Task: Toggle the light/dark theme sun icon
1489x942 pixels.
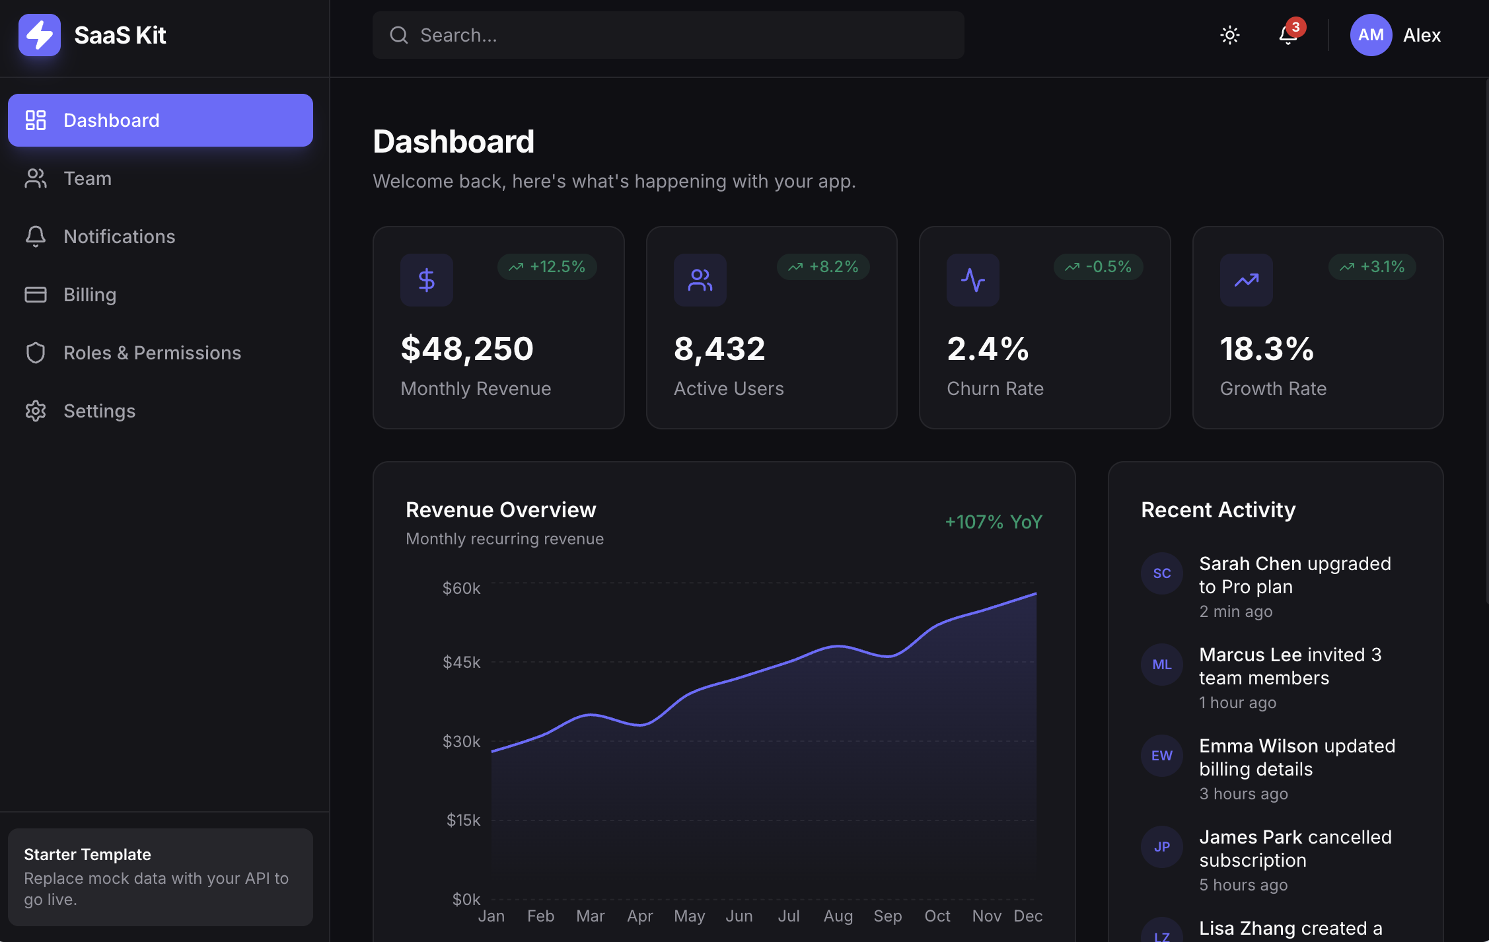Action: pyautogui.click(x=1229, y=35)
